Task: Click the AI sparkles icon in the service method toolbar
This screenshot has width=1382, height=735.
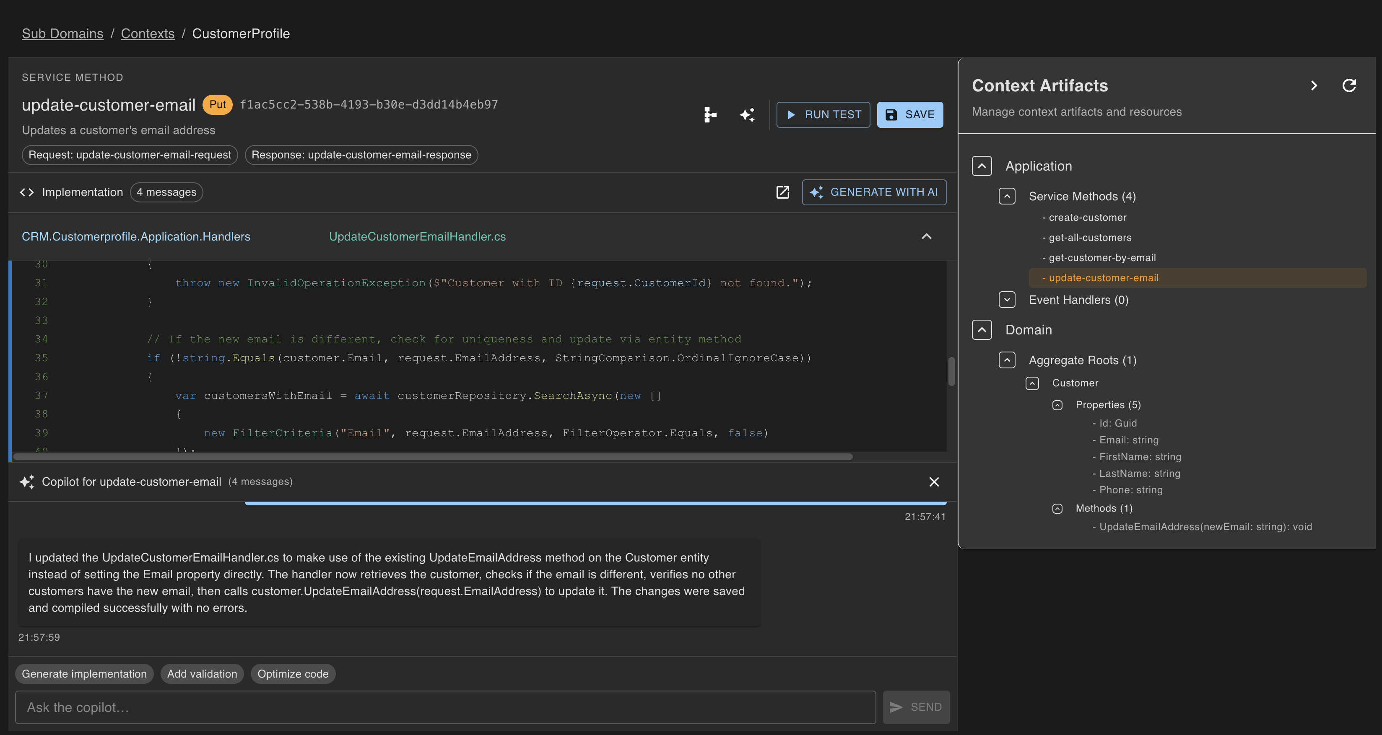Action: click(x=747, y=114)
